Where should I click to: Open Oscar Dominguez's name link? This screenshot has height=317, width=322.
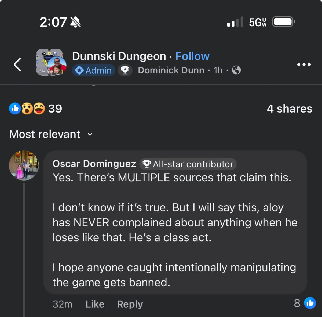click(94, 164)
